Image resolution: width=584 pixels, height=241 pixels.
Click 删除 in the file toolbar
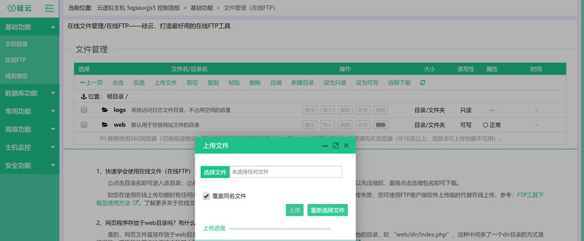click(x=255, y=82)
